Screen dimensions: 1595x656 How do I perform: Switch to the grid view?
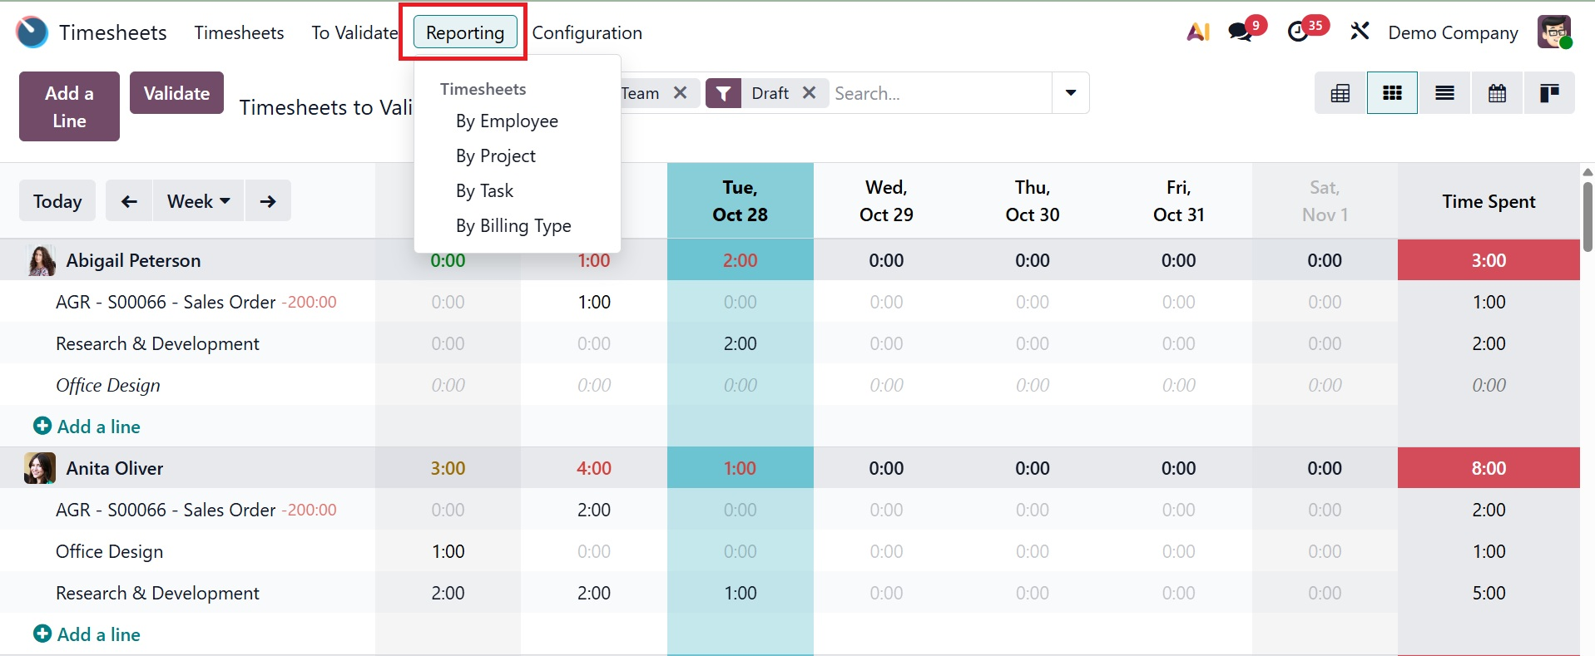pos(1392,93)
